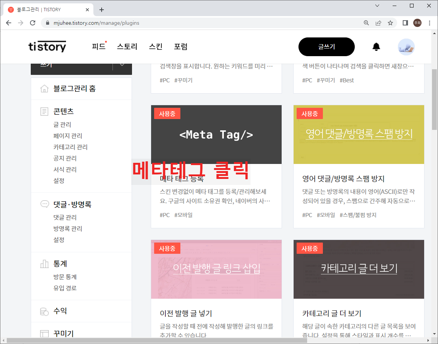
Task: Click #스팸/불펌 방지 tag
Action: [358, 215]
